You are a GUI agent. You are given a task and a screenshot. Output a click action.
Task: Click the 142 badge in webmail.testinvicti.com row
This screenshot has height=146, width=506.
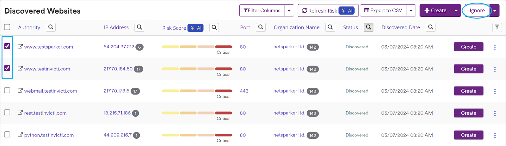[313, 91]
